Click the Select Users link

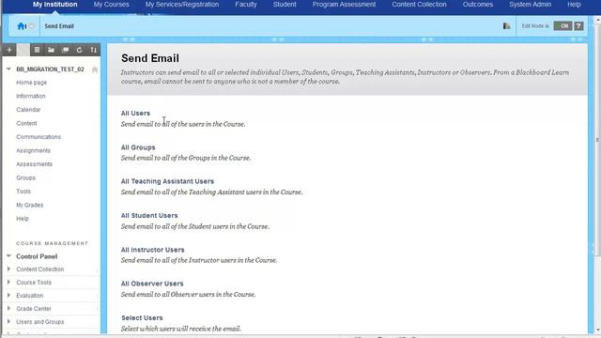[142, 317]
